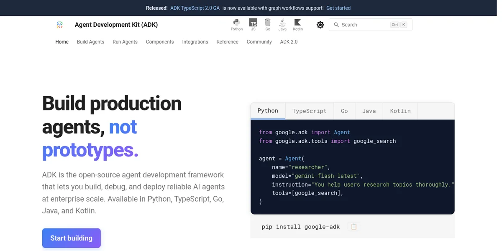Screen dimensions: 502x251
Task: Open the Kotlin language icon in header
Action: coord(298,25)
